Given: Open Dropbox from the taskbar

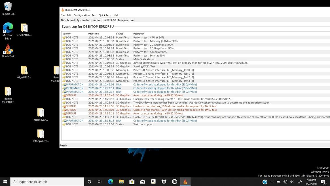Looking at the screenshot, I should coord(164,181).
